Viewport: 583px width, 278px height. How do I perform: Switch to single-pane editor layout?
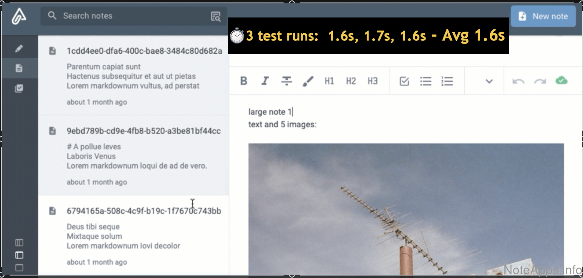pos(19,268)
